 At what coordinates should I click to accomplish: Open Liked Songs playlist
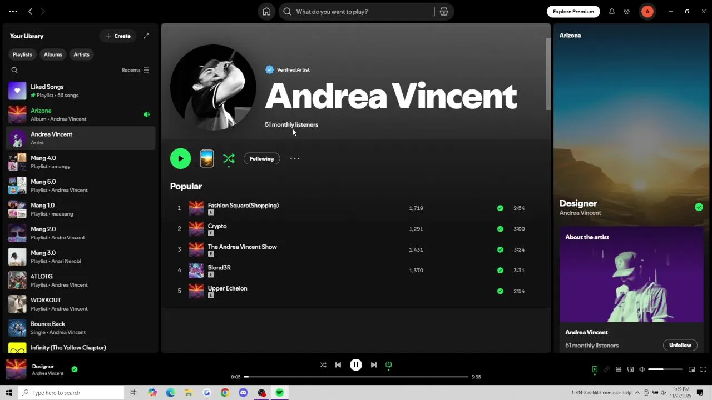[x=81, y=91]
